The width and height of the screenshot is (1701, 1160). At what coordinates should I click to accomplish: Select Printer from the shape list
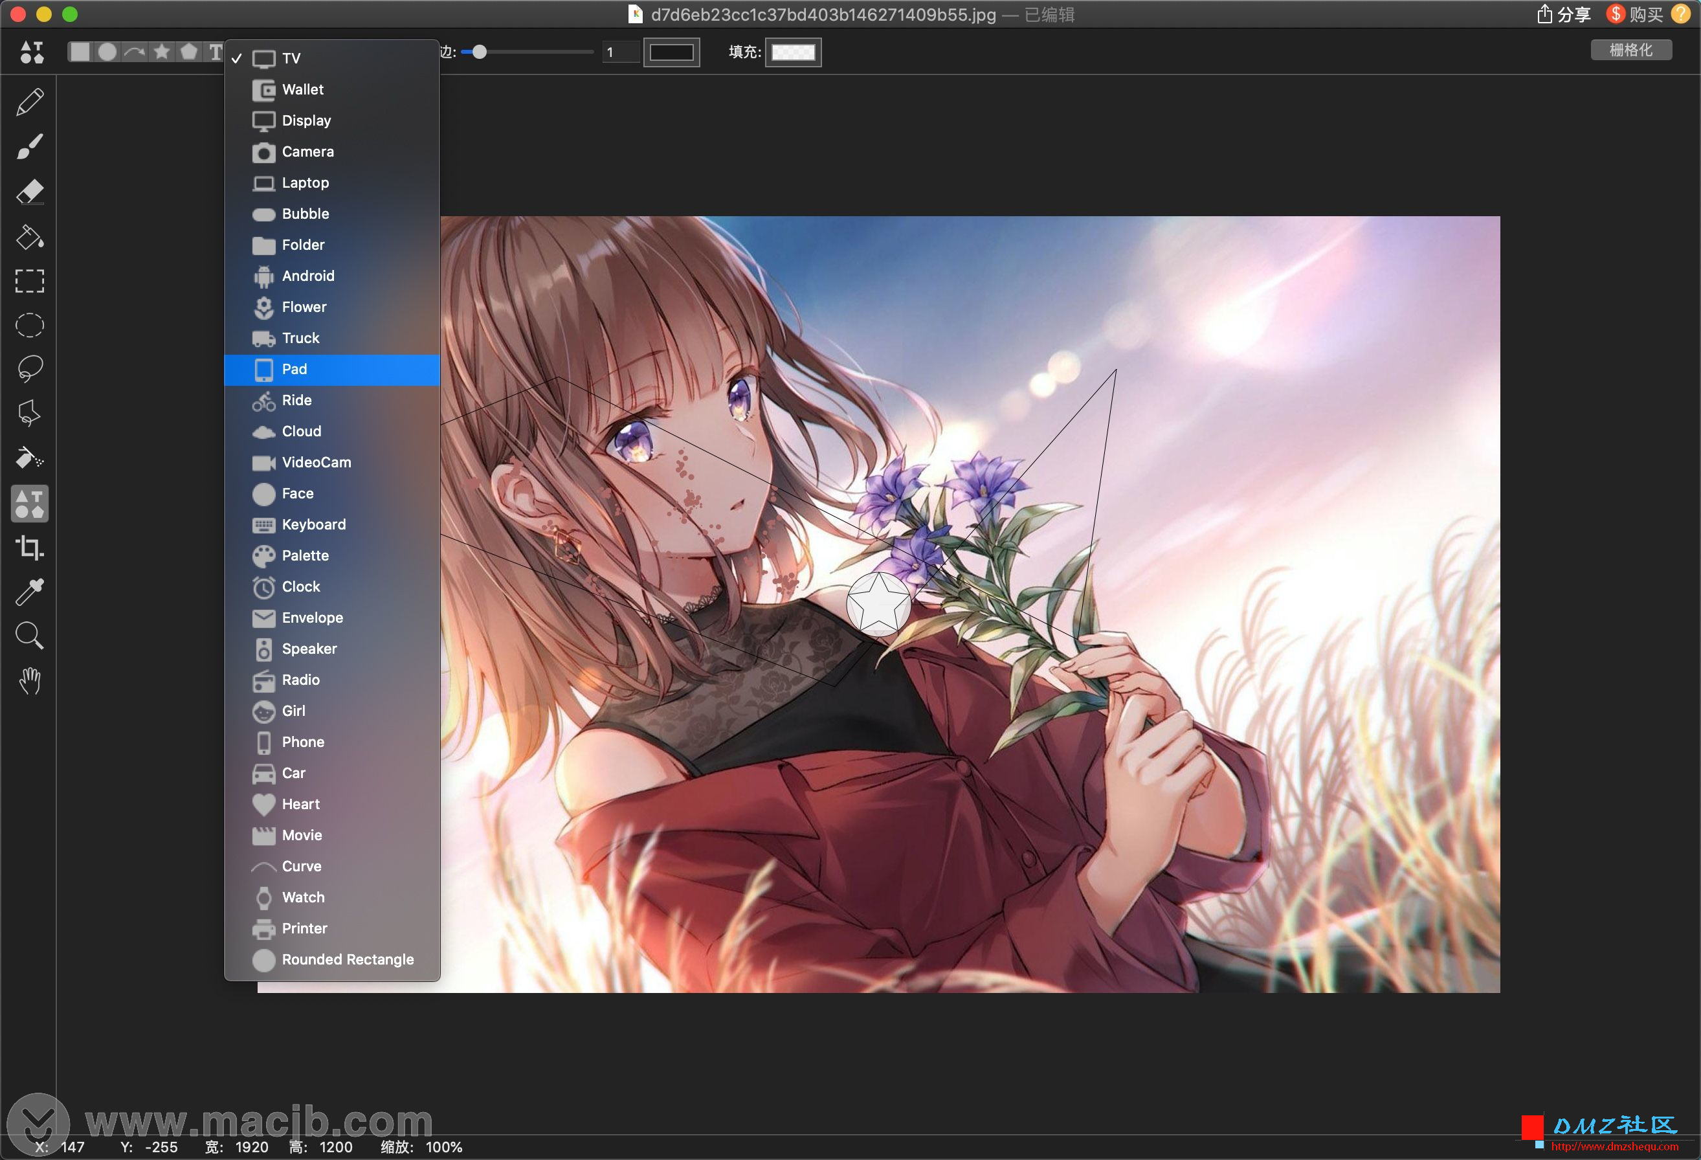point(331,930)
